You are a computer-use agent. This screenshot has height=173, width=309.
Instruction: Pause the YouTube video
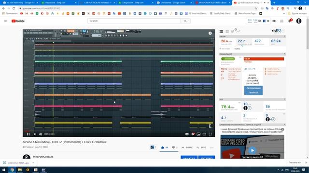click(x=28, y=134)
